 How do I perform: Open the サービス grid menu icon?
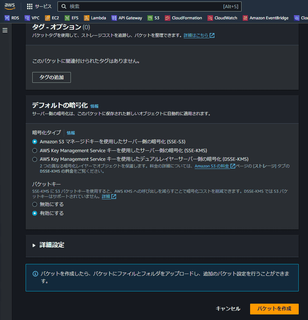coord(30,7)
